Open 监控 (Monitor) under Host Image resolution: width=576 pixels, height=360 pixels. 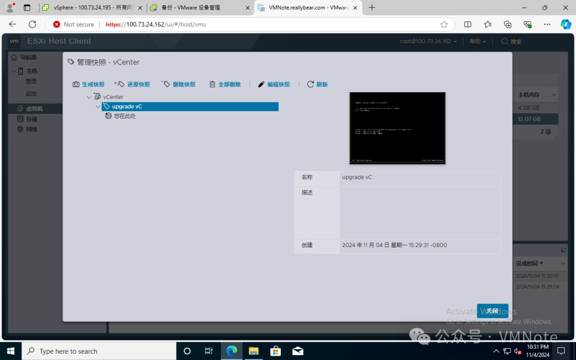[x=31, y=93]
